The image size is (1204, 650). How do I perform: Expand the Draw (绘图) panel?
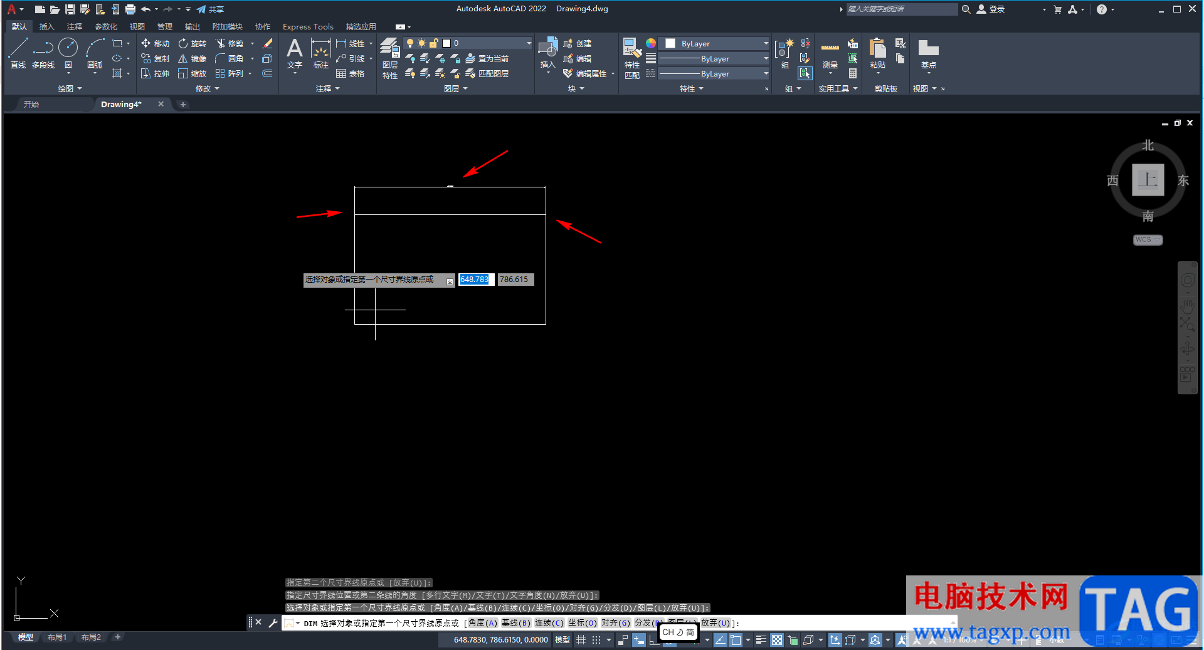pyautogui.click(x=70, y=88)
